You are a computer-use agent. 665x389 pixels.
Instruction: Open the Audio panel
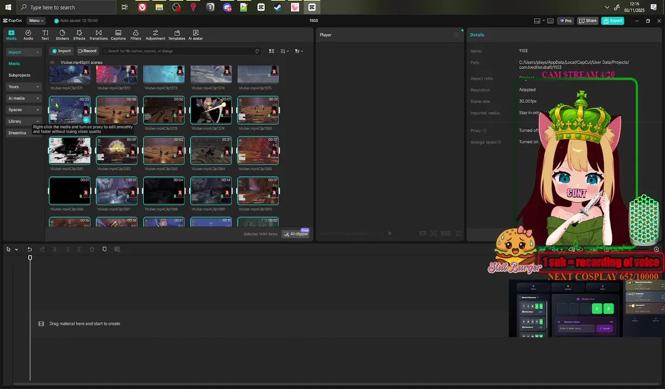pos(28,35)
